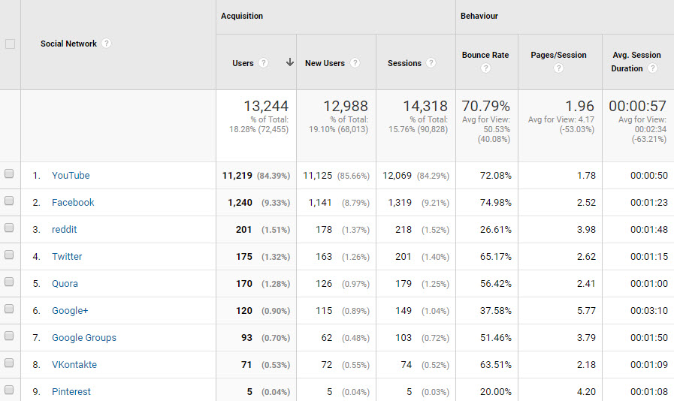Check the Google+ row checkbox
This screenshot has height=401, width=674.
(9, 309)
